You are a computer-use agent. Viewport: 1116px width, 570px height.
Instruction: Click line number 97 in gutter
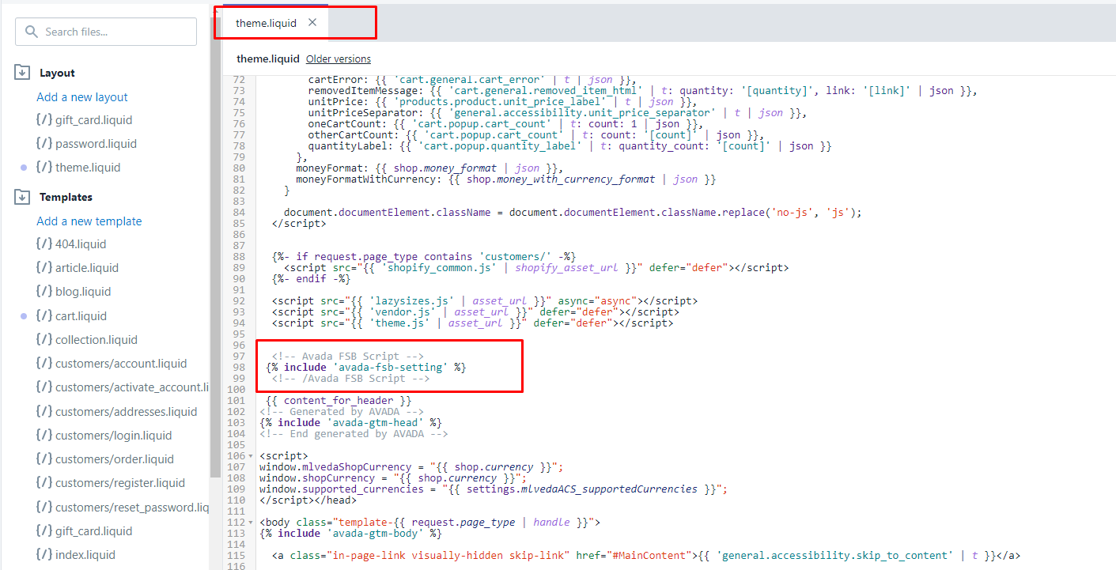point(237,357)
